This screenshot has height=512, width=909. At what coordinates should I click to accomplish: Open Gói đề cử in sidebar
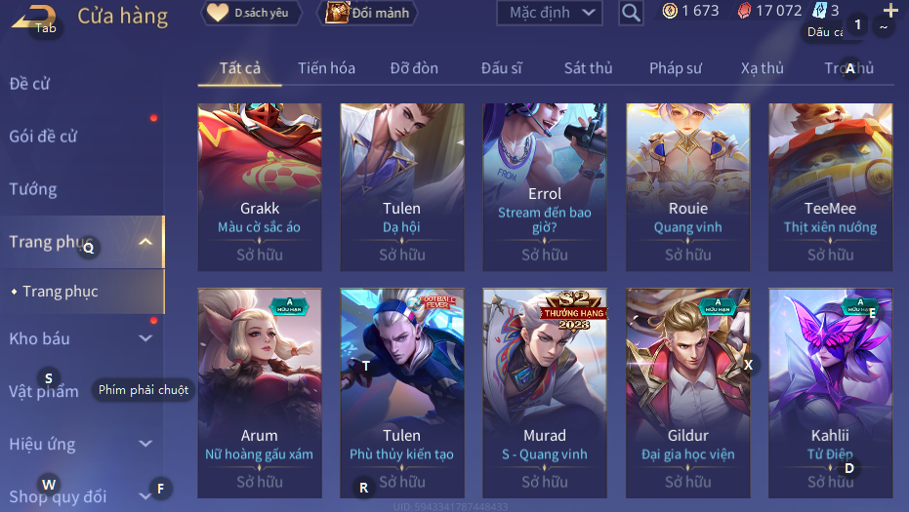(x=43, y=137)
